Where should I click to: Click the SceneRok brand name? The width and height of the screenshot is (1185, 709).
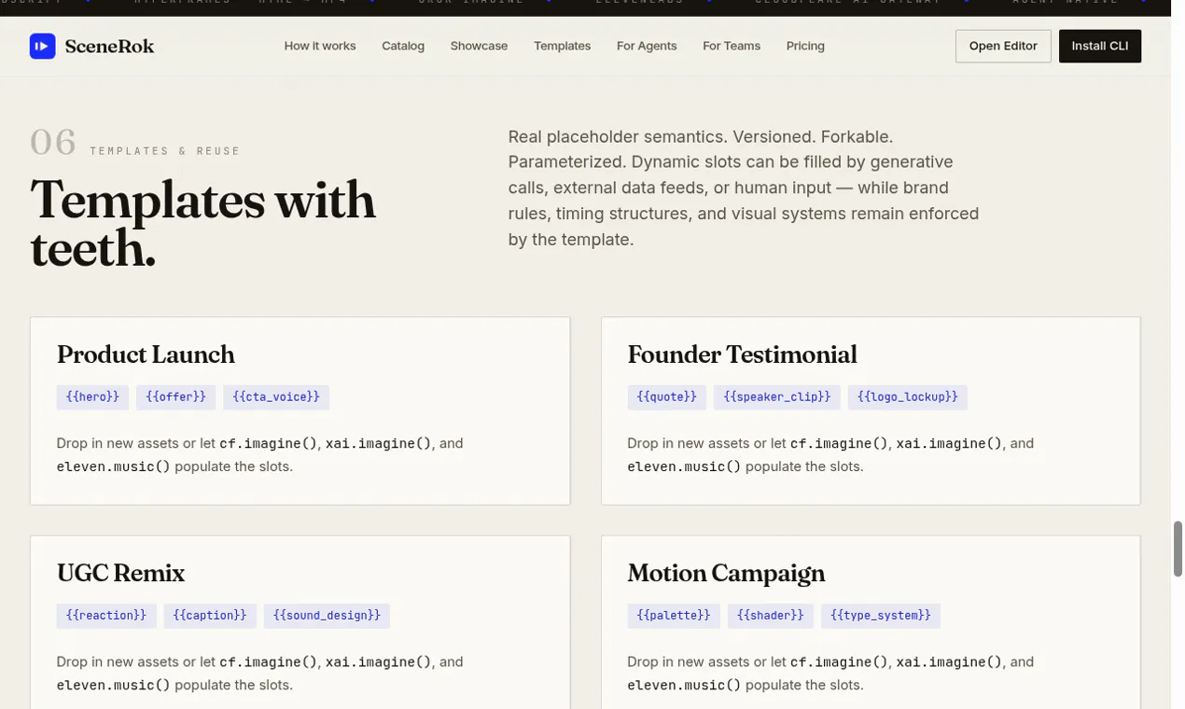tap(109, 46)
